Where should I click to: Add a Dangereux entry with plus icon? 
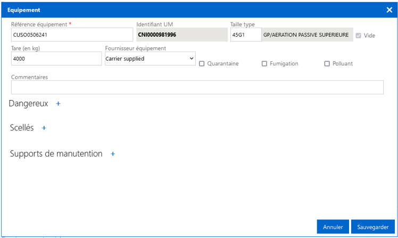click(x=58, y=104)
